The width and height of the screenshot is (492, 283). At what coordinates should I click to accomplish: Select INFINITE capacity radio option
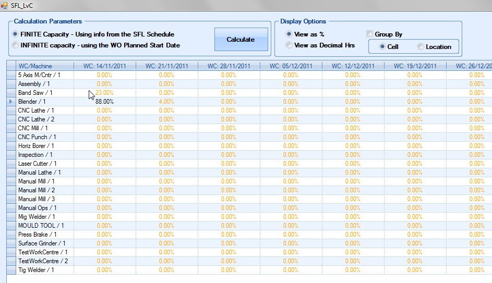point(15,45)
